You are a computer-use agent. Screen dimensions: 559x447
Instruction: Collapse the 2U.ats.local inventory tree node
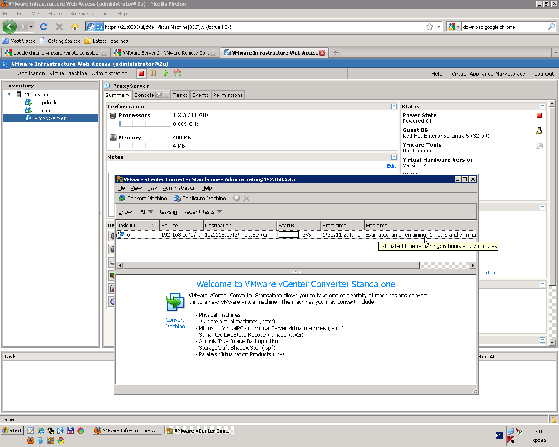(9, 94)
